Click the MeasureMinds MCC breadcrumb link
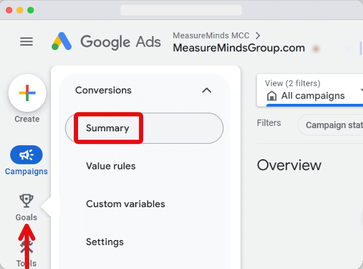363x269 pixels. coord(211,36)
